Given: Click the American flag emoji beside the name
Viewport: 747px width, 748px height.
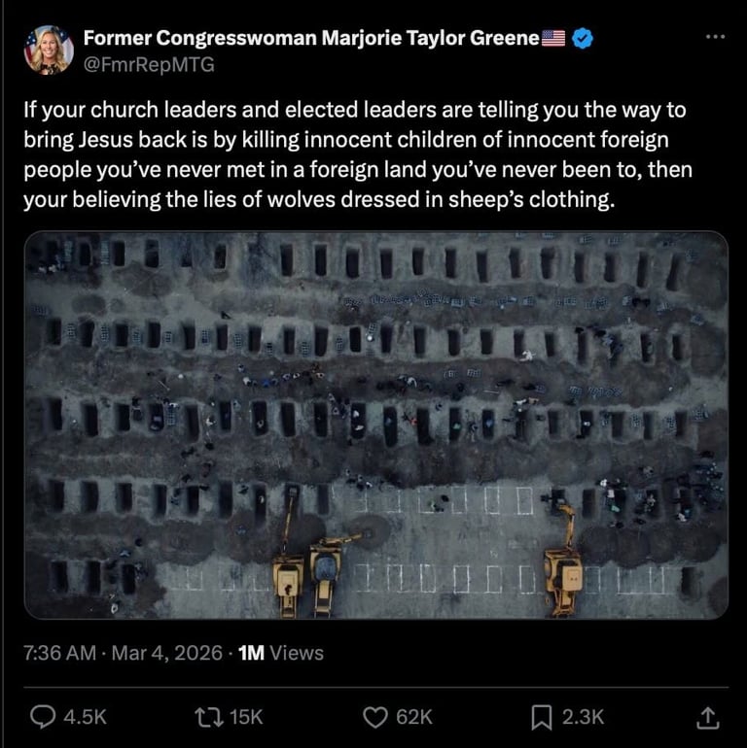Looking at the screenshot, I should [x=553, y=38].
